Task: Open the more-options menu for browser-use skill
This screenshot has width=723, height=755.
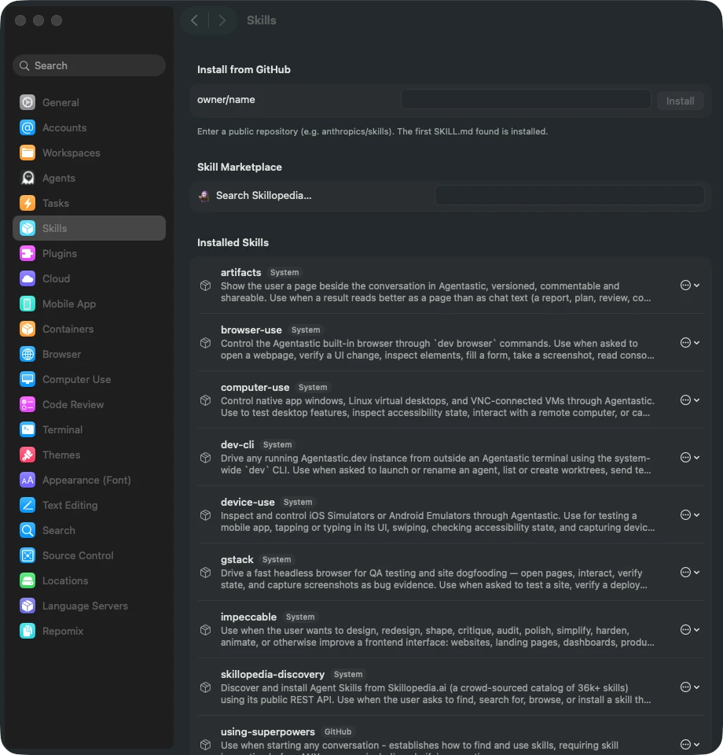Action: point(690,342)
